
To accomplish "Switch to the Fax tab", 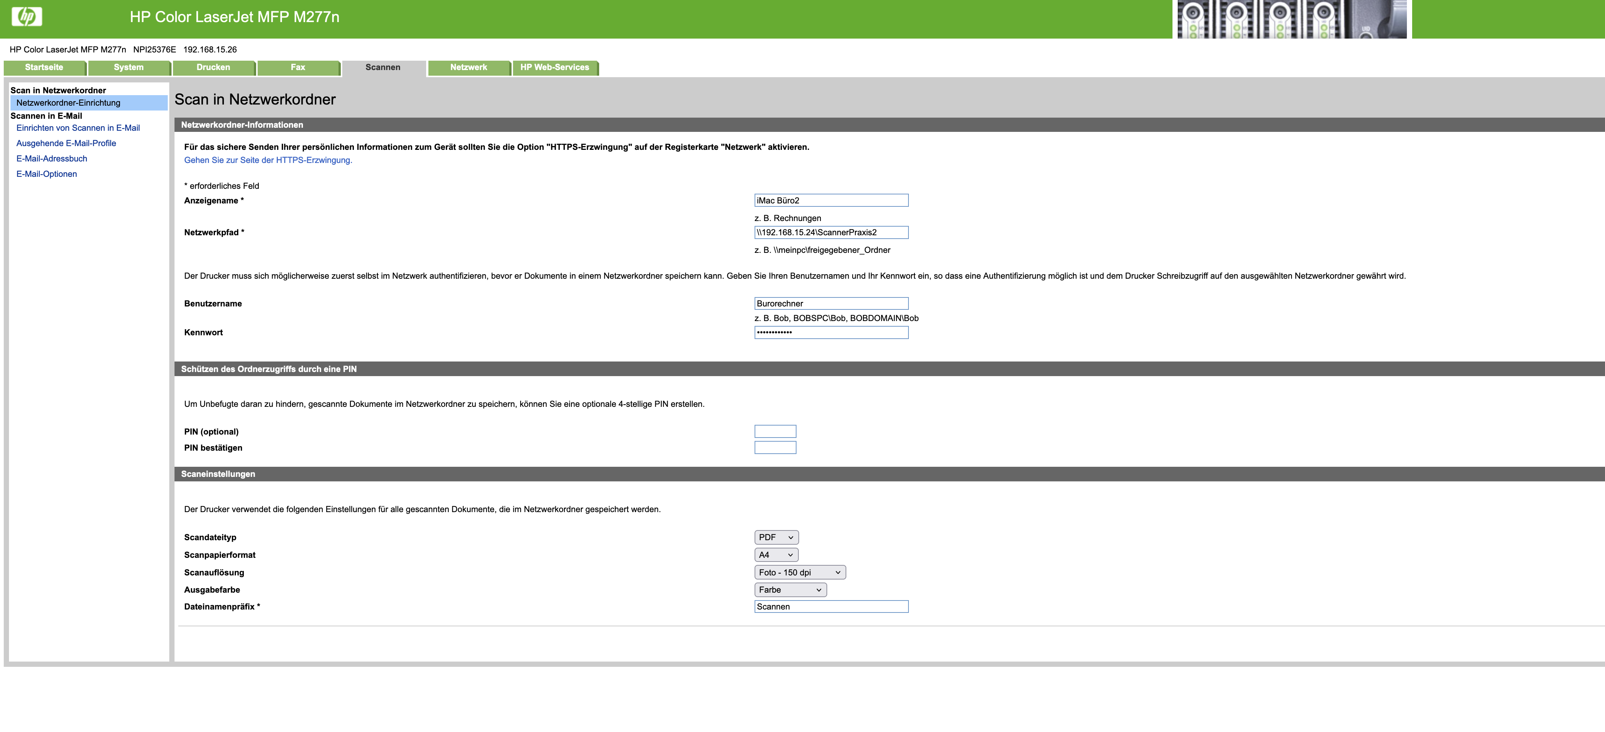I will [298, 67].
